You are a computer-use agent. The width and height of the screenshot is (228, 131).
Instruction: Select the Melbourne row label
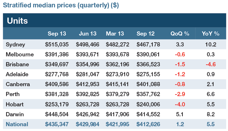click(x=19, y=54)
